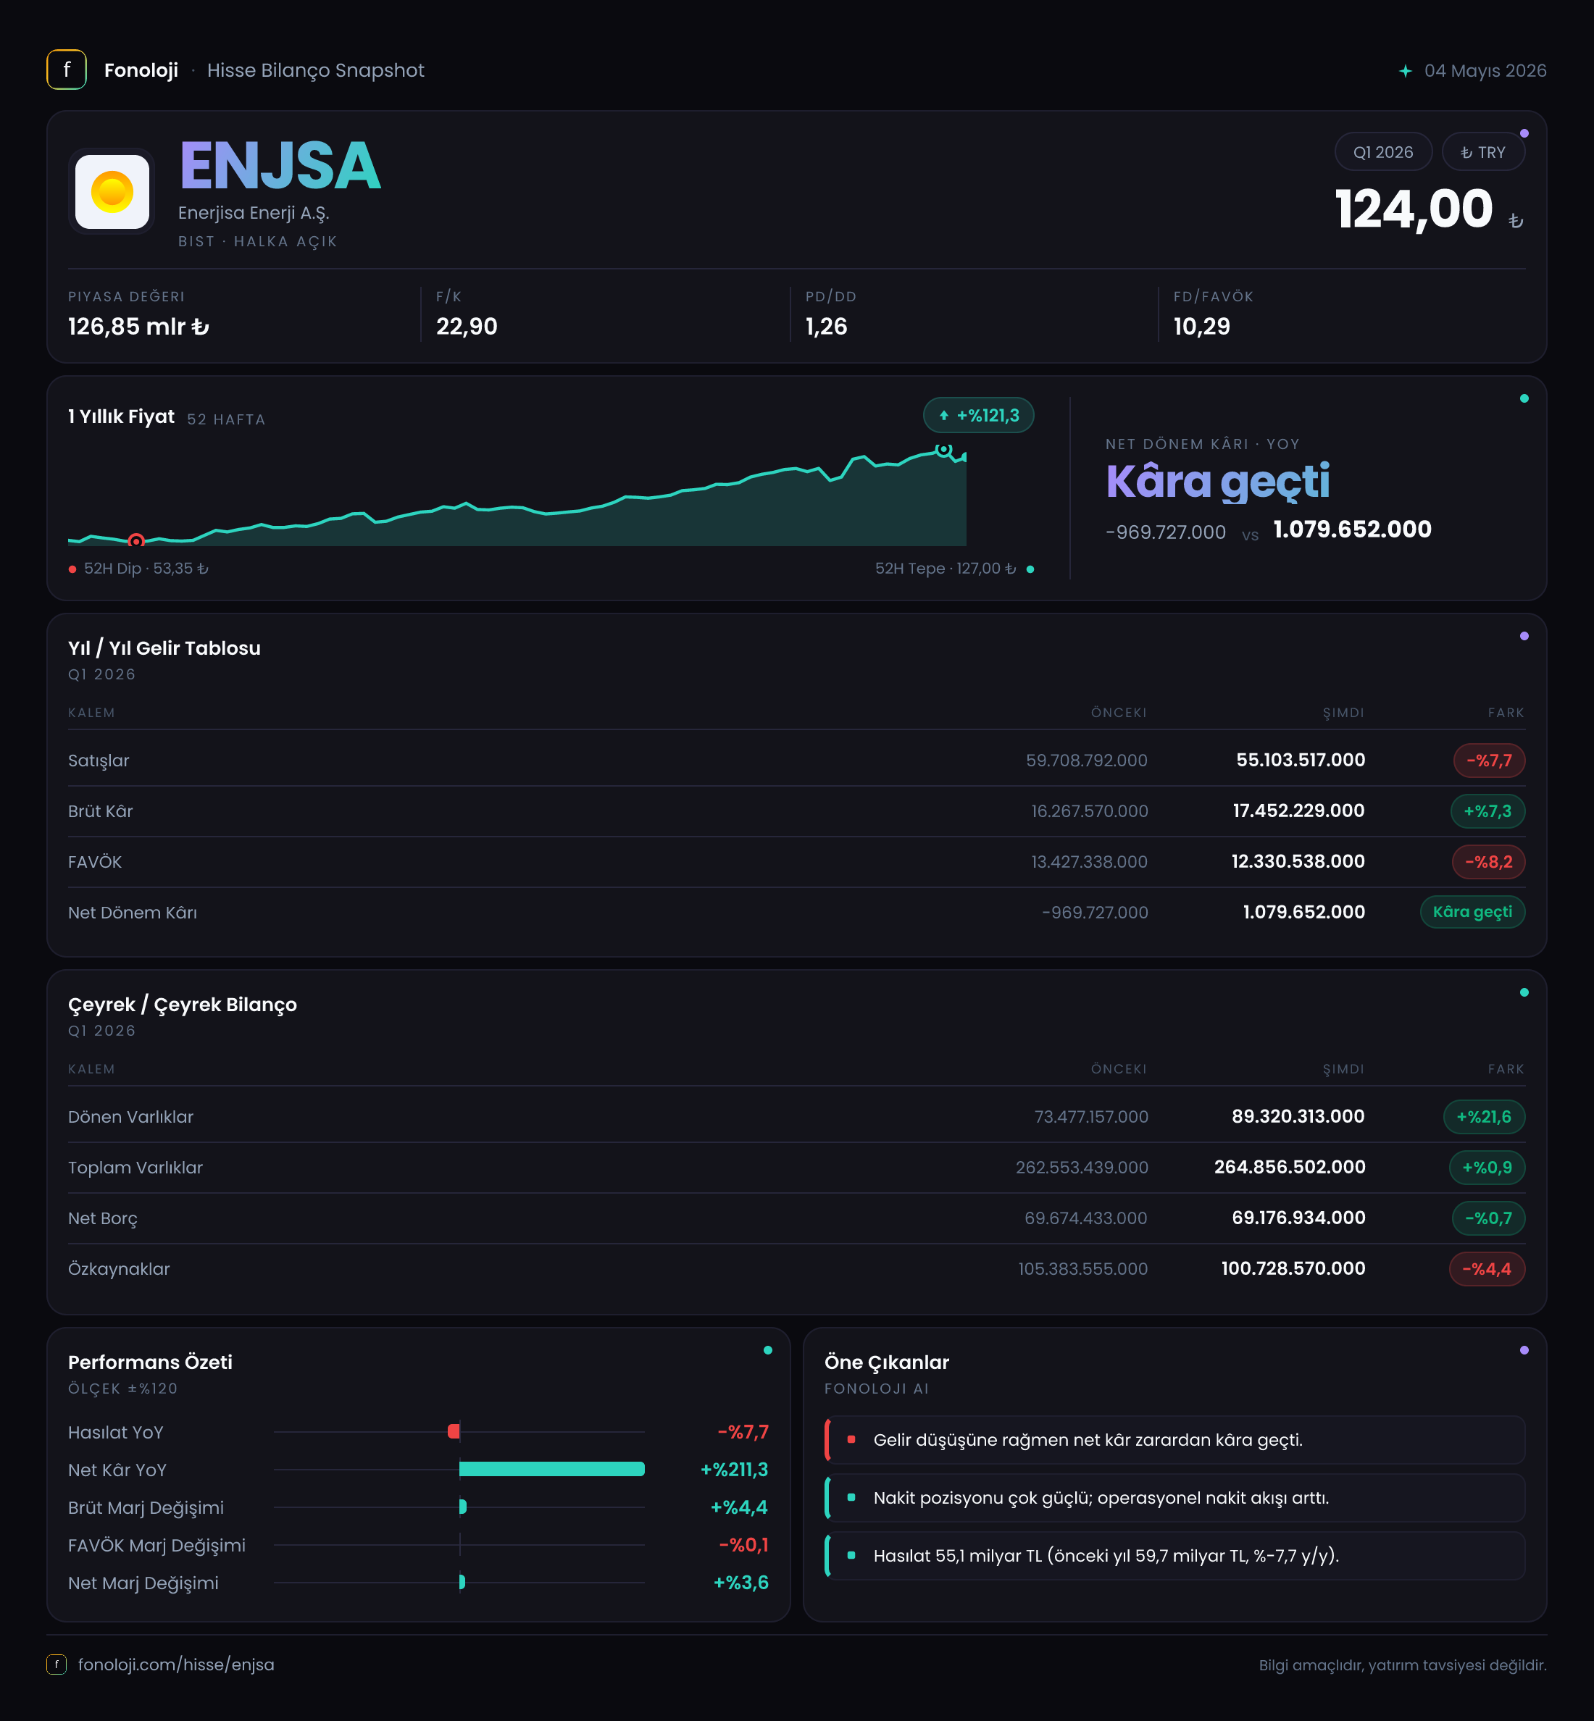The image size is (1594, 1721).
Task: Select the Q1 2026 period pill
Action: coord(1382,152)
